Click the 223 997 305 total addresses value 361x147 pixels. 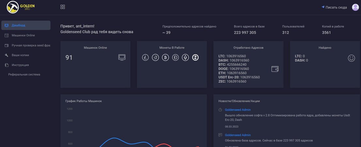(245, 33)
